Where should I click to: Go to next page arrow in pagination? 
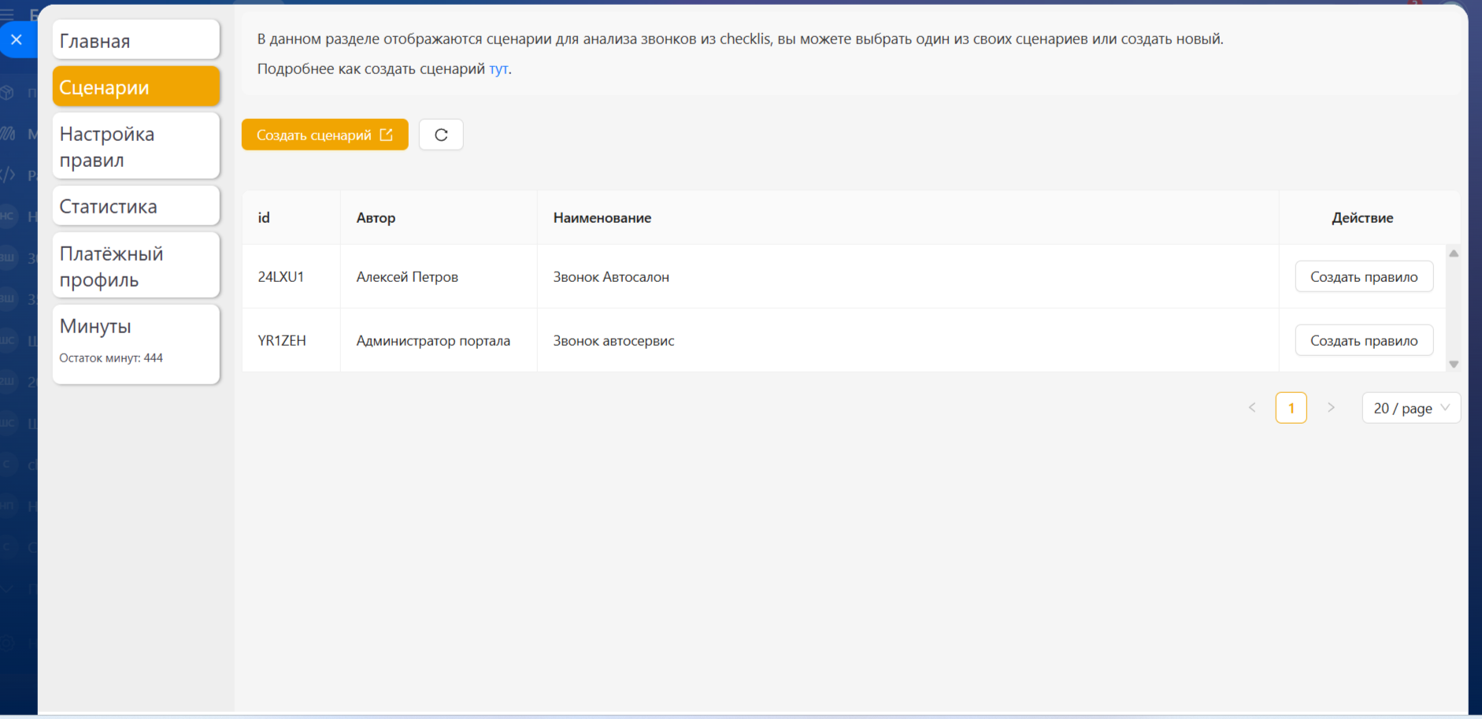pos(1331,408)
